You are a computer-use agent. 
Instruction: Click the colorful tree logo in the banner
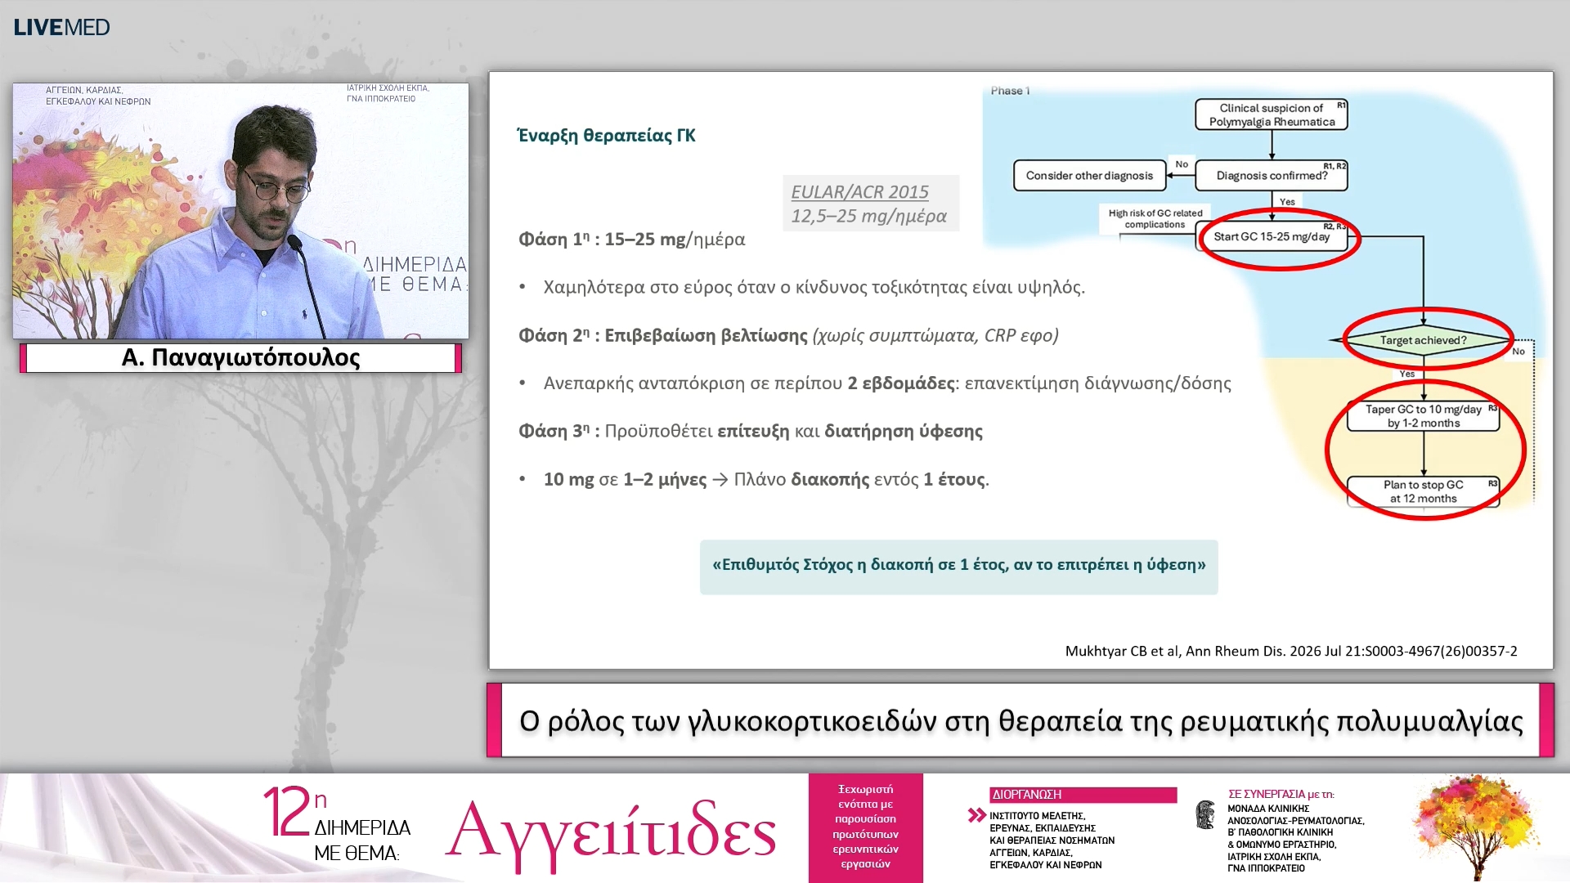pos(1477,826)
